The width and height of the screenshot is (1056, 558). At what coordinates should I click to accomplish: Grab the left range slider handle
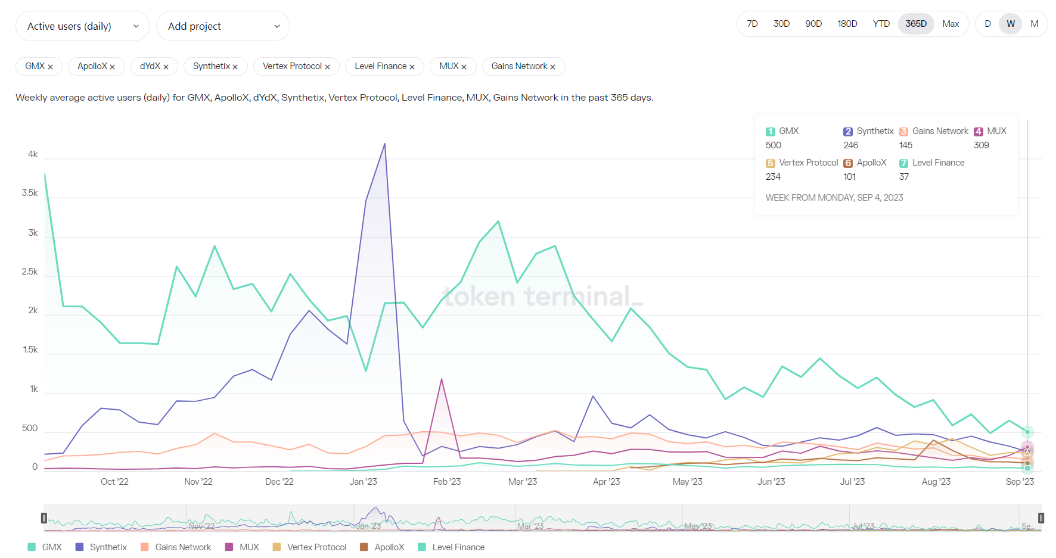pyautogui.click(x=44, y=518)
